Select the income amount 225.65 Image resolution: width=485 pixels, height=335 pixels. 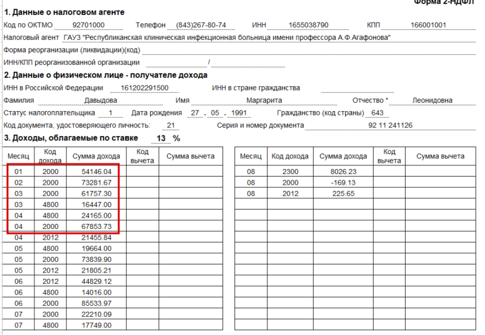coord(343,193)
